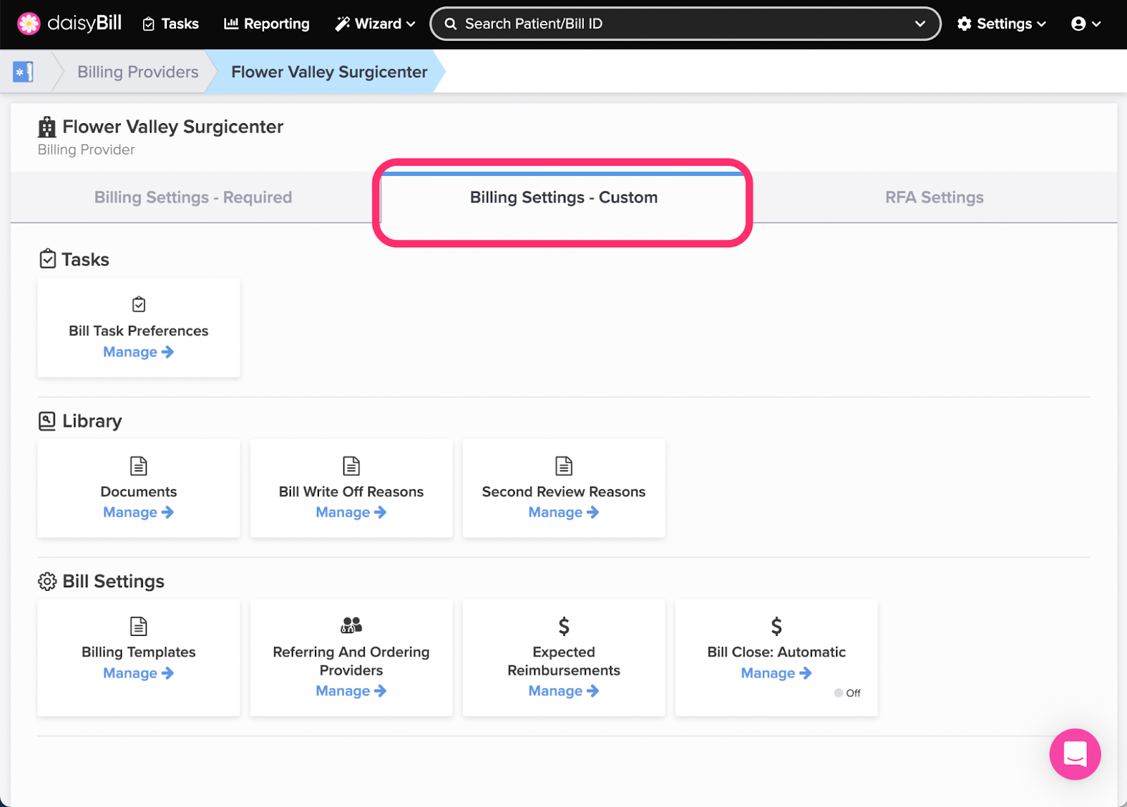Click the Tasks section clipboard icon

(47, 259)
